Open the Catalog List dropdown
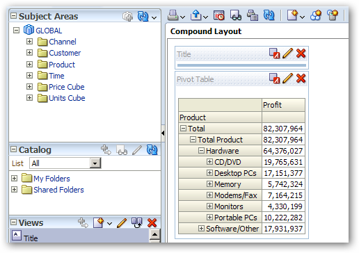The image size is (359, 253). coord(95,163)
